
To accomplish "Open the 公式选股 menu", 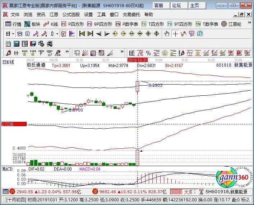I will pos(71,15).
